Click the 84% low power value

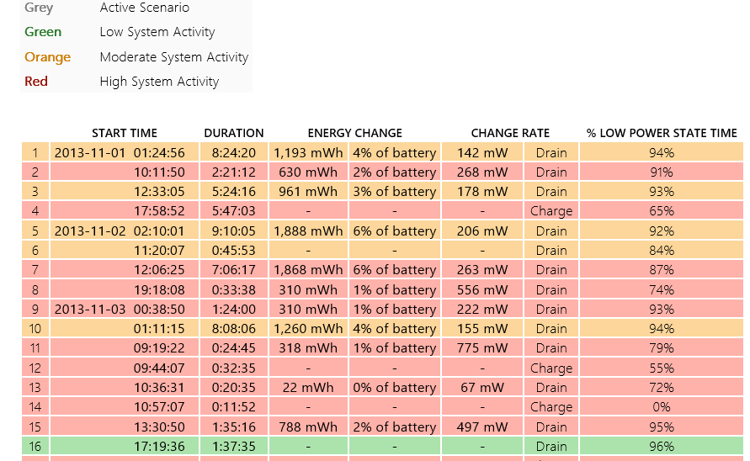(662, 250)
